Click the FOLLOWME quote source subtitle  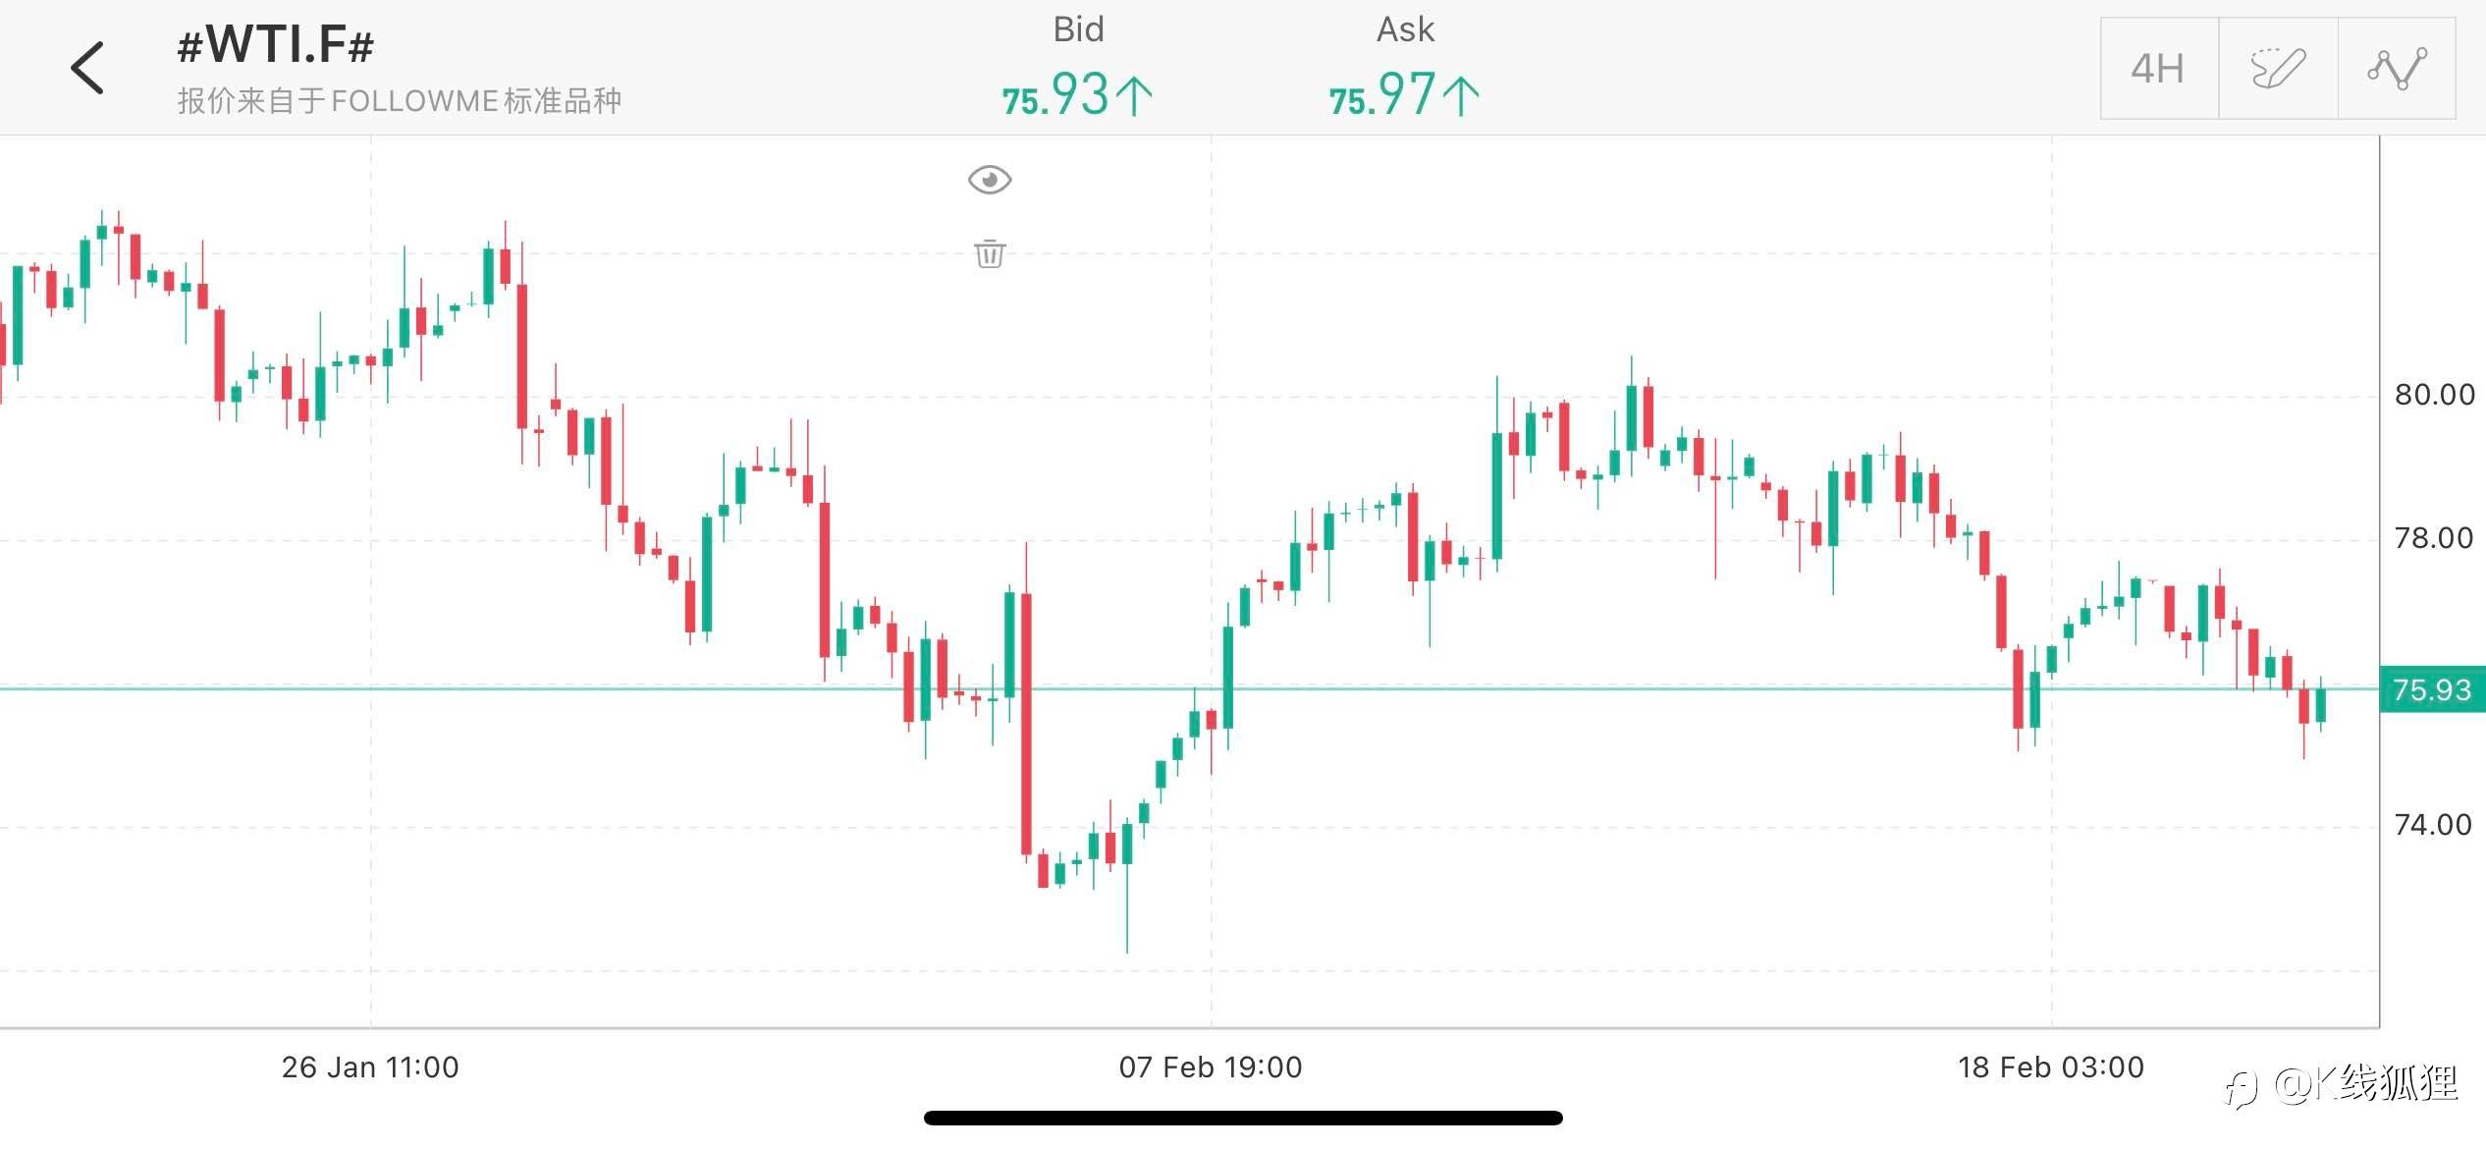(x=399, y=101)
